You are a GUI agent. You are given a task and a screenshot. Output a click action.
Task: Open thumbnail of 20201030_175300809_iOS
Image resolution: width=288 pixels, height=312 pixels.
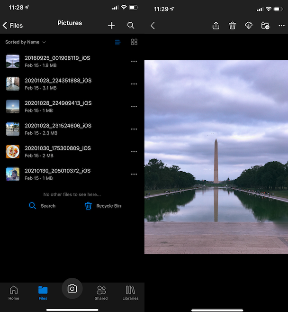click(x=13, y=152)
